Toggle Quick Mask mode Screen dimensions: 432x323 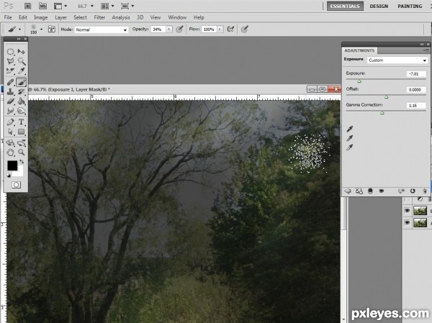pyautogui.click(x=16, y=185)
